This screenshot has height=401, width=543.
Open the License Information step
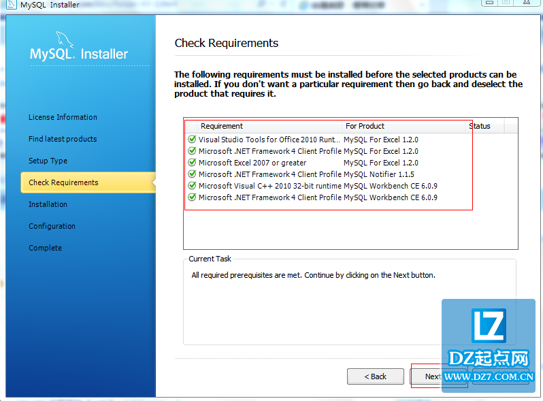(63, 117)
